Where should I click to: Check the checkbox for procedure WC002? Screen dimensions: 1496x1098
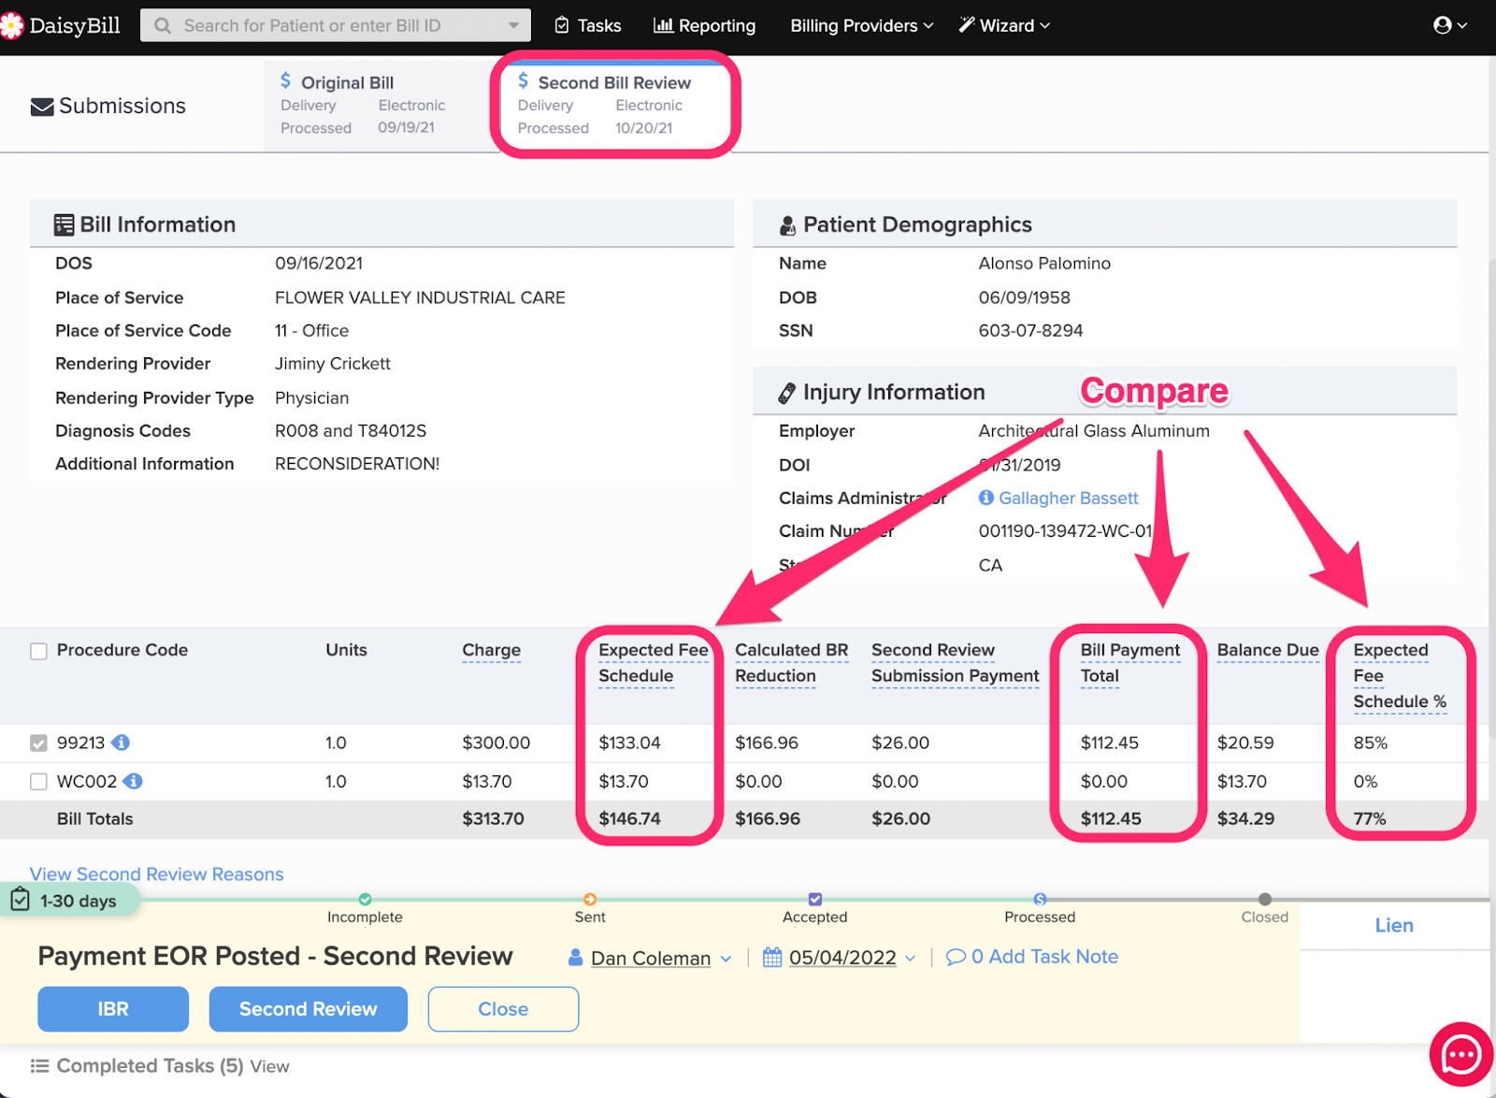(38, 781)
